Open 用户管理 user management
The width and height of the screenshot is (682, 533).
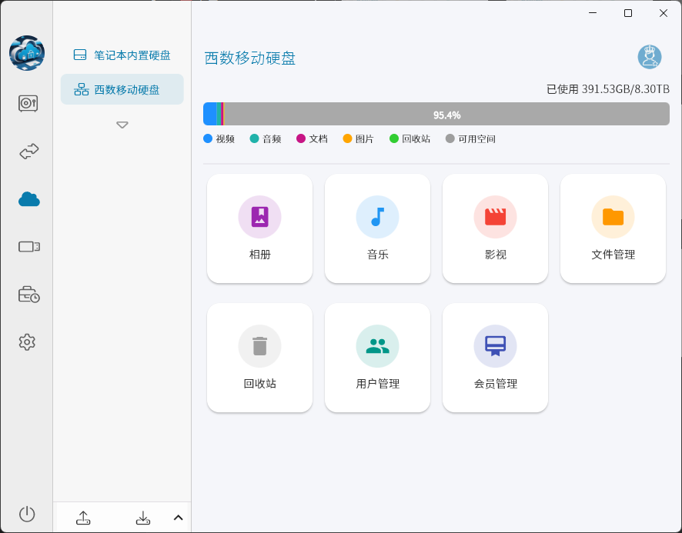(x=377, y=358)
